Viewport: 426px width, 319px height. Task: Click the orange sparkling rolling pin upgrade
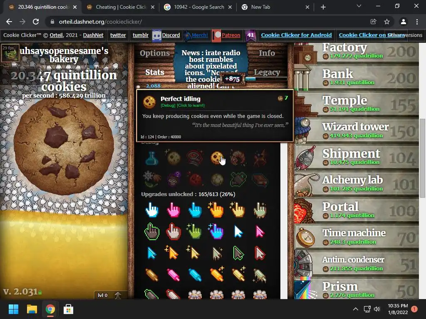point(216,275)
